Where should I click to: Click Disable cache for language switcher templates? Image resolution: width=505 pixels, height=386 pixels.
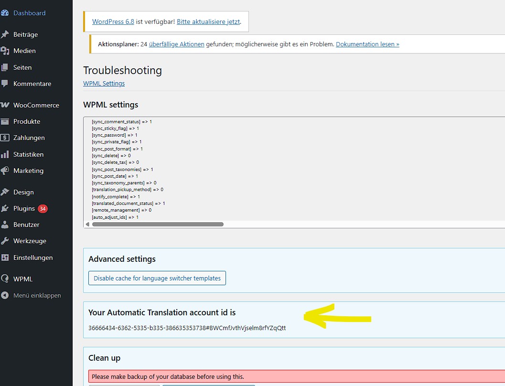157,278
